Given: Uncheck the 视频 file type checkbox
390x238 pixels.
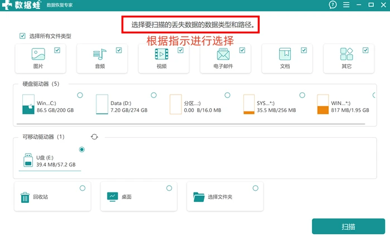Looking at the screenshot, I should (181, 50).
